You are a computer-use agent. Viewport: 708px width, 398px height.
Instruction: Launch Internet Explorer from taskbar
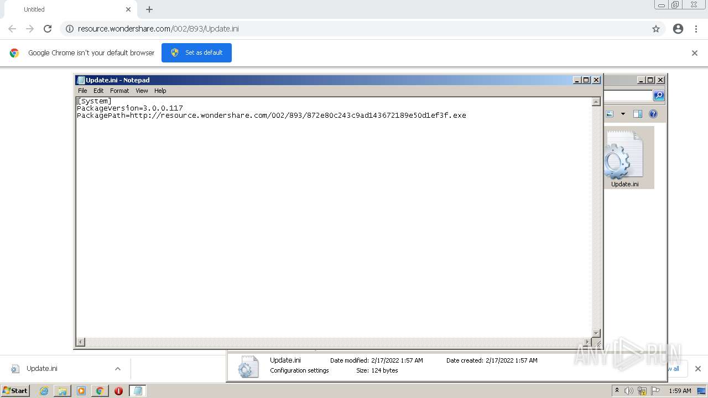point(44,391)
